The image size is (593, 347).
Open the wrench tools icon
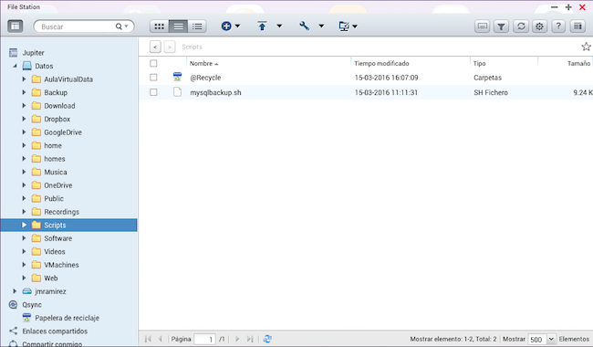tap(304, 26)
